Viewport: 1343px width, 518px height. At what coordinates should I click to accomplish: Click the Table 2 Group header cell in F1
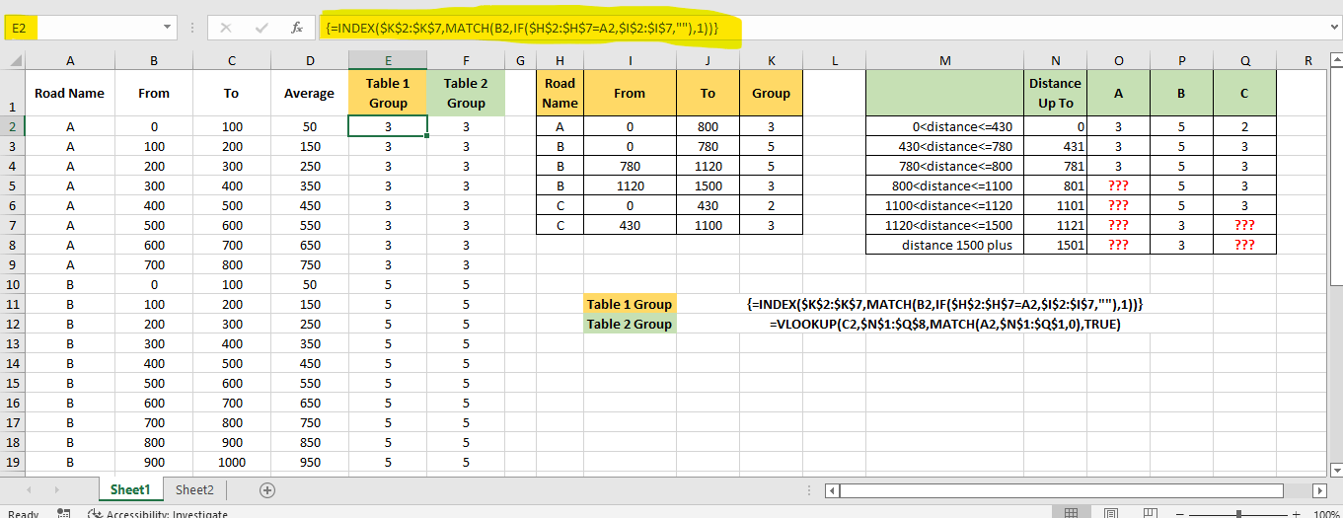coord(466,93)
